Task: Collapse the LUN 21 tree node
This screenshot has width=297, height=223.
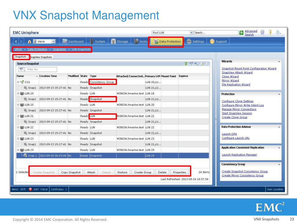Action: pyautogui.click(x=18, y=116)
